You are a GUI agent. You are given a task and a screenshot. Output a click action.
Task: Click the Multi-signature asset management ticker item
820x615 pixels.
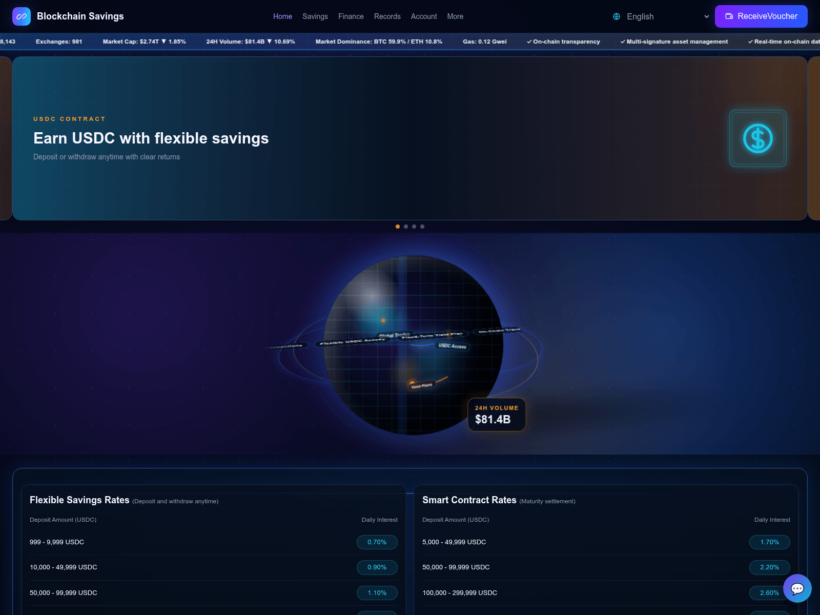[674, 42]
